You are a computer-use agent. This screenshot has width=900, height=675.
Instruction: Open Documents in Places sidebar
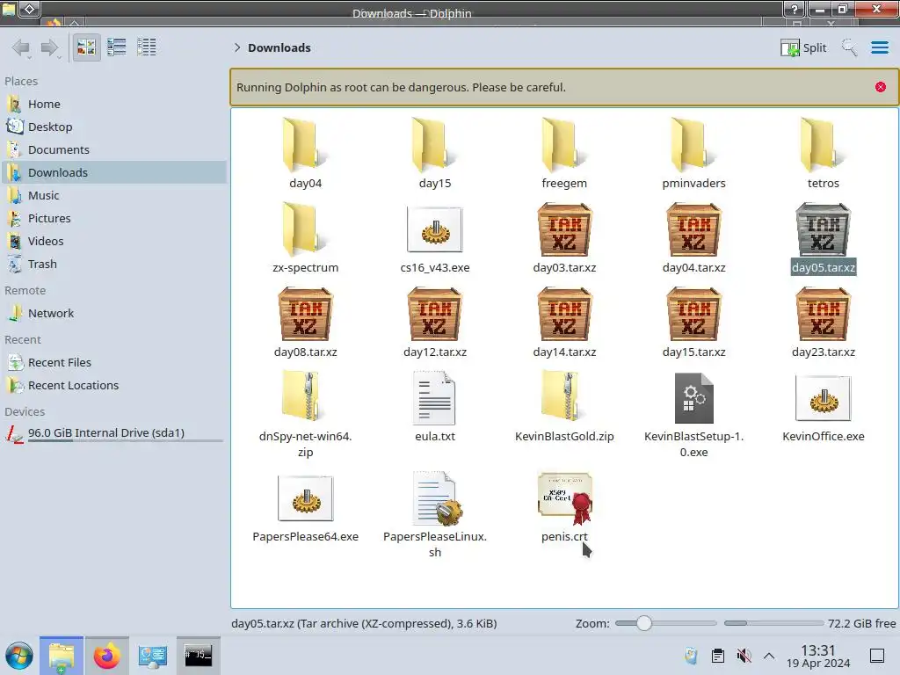click(113, 149)
